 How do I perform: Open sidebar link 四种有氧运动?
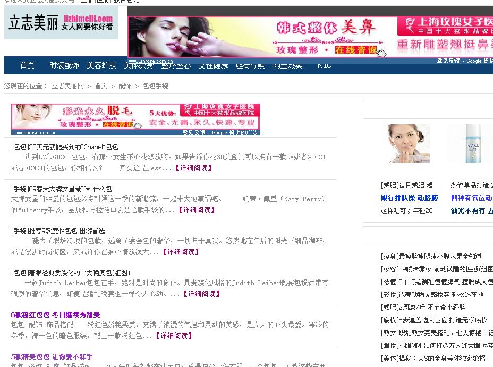coord(472,198)
